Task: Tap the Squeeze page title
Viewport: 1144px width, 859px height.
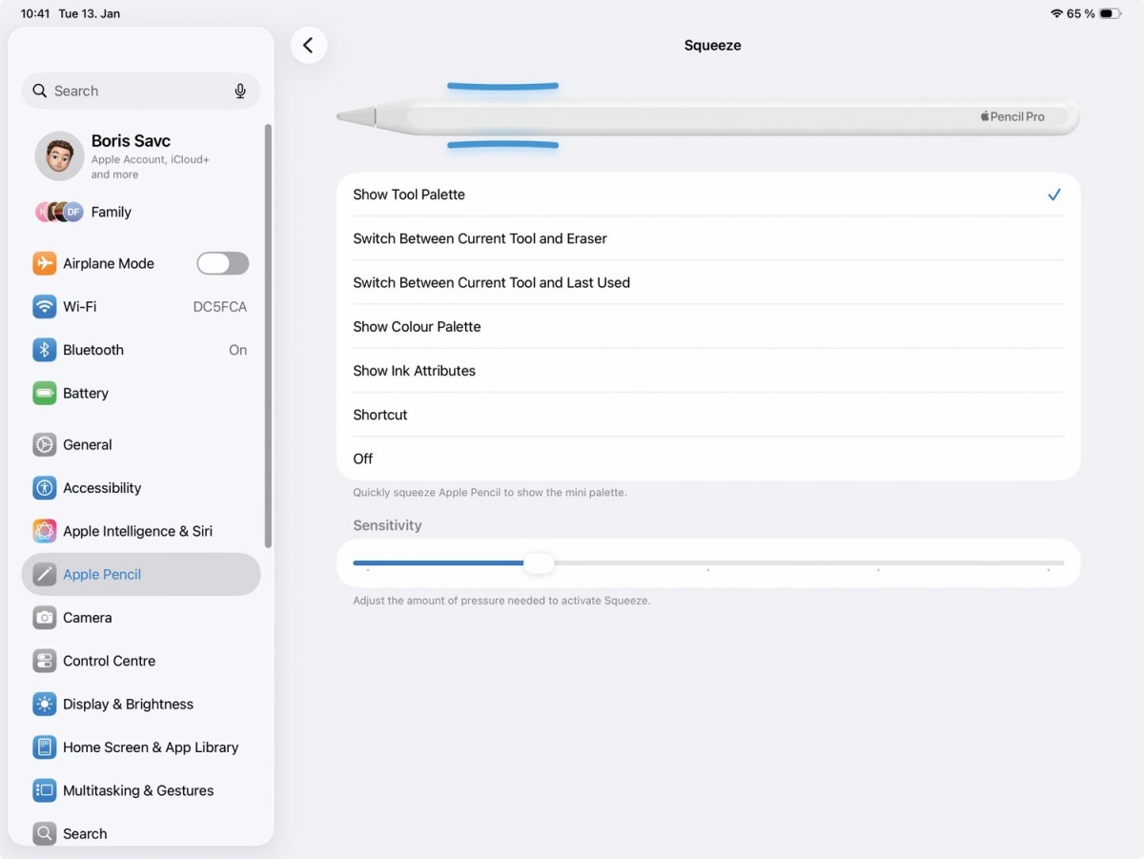Action: click(x=713, y=45)
